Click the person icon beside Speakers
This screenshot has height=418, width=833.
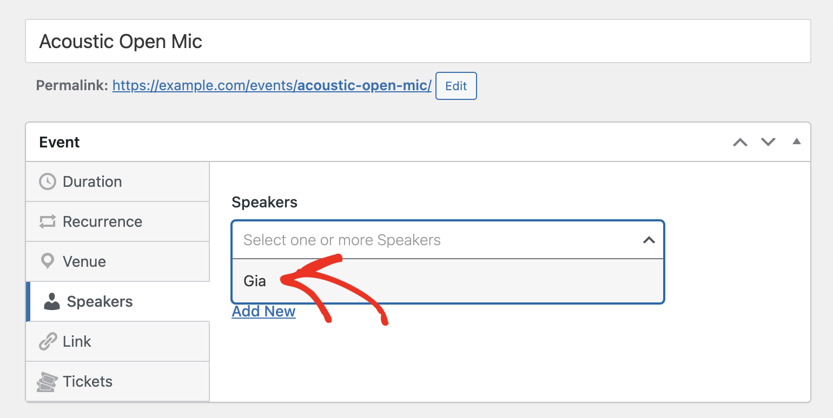(52, 301)
